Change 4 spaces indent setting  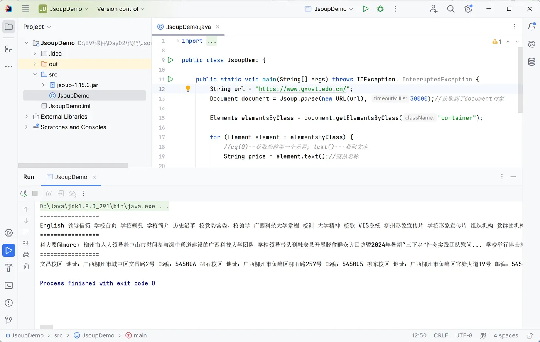click(x=506, y=335)
